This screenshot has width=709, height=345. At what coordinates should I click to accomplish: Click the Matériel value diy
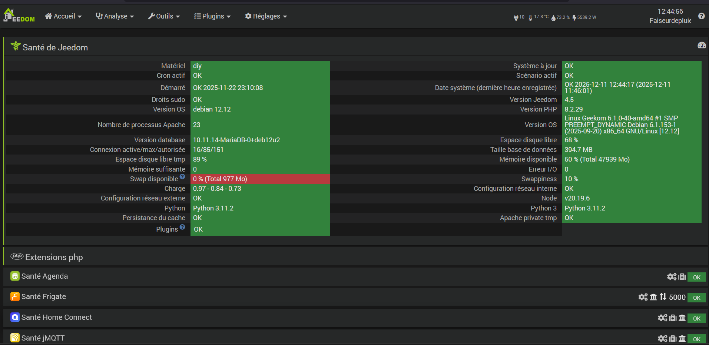[197, 66]
